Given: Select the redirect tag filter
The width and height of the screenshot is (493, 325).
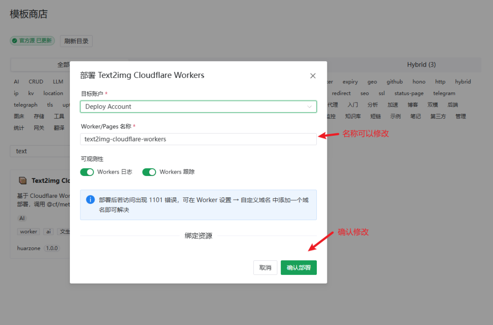Looking at the screenshot, I should pyautogui.click(x=341, y=93).
